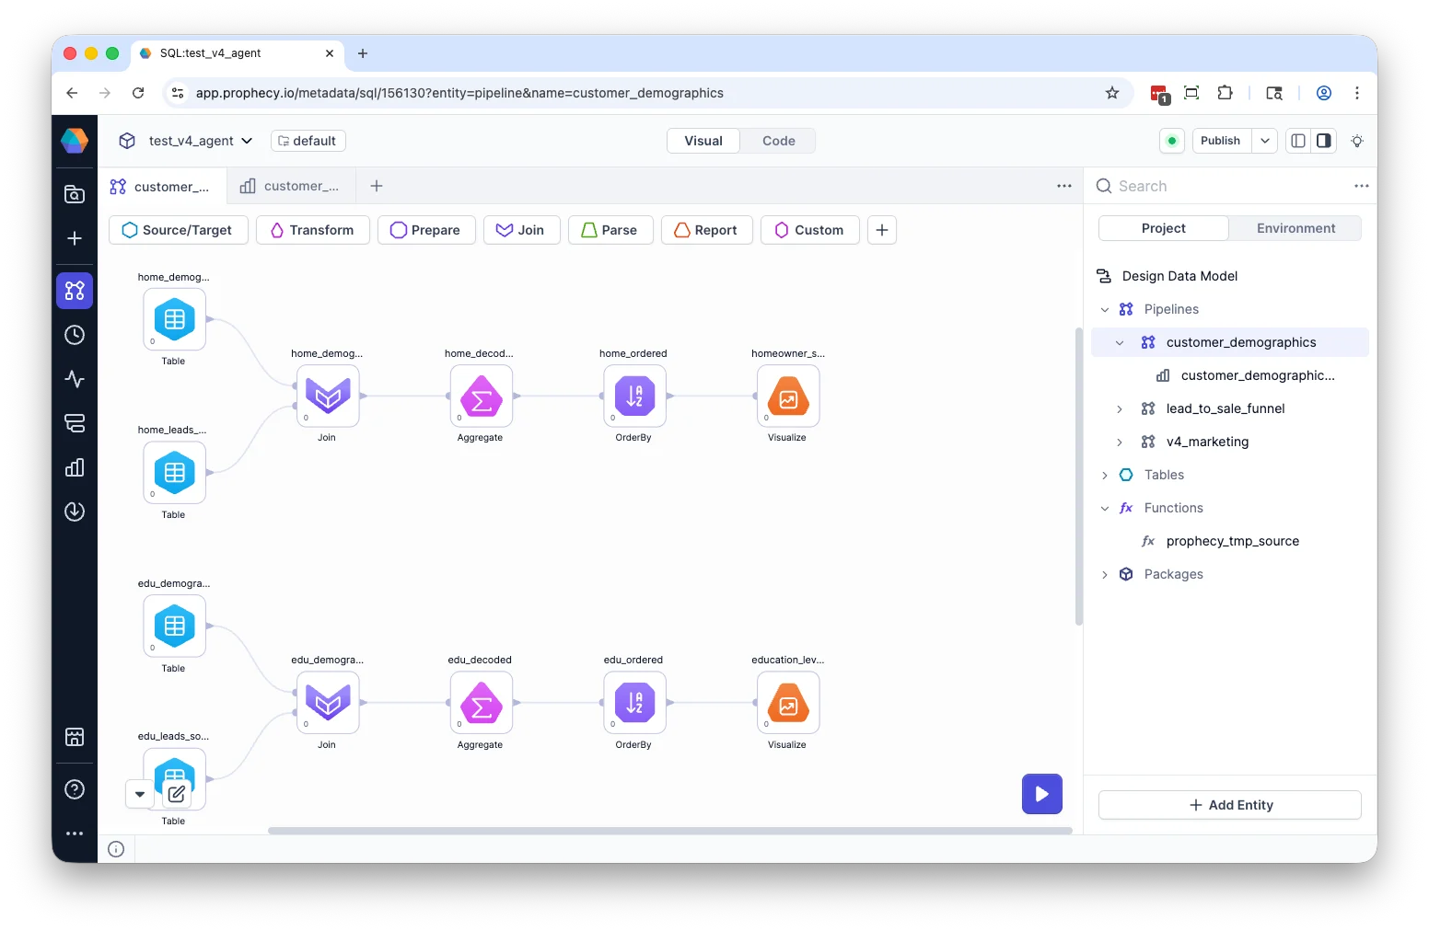The image size is (1429, 931).
Task: Open the Join gem menu
Action: click(521, 230)
